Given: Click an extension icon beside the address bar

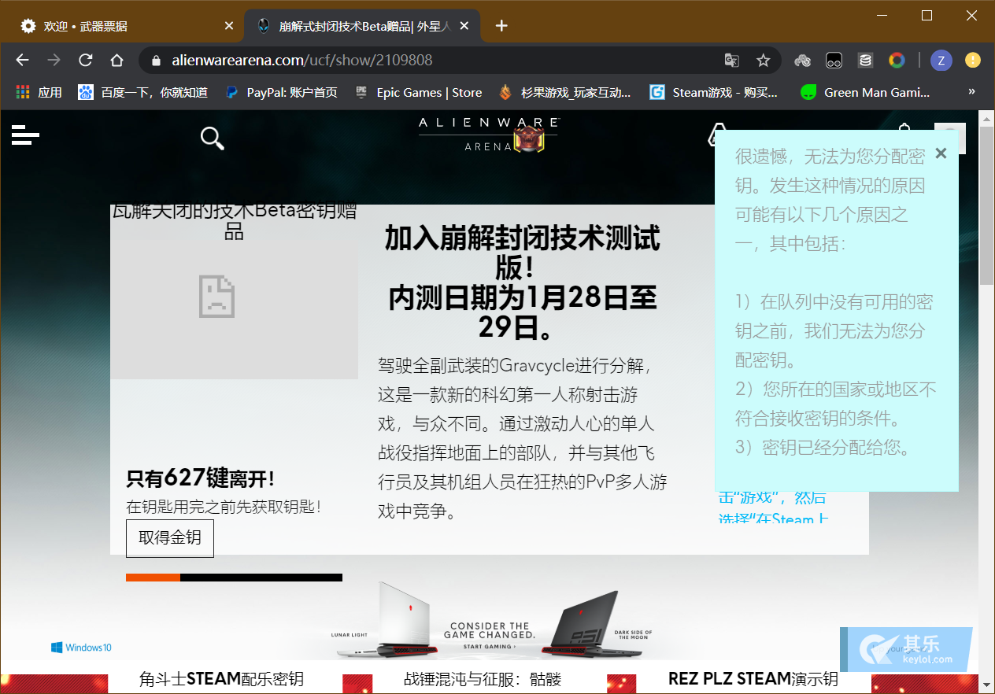Looking at the screenshot, I should point(802,60).
